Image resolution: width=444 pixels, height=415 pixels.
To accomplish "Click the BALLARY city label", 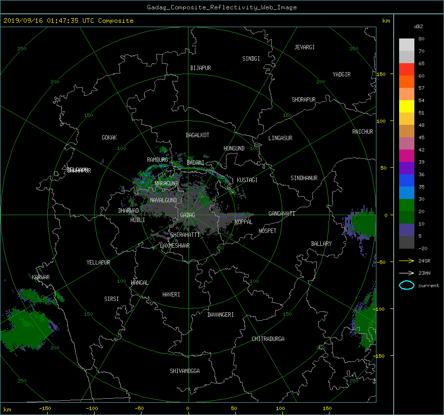I will [x=321, y=244].
